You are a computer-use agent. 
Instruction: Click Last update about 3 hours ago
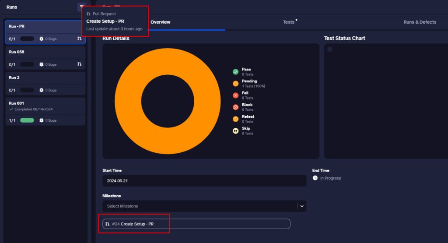pos(114,29)
